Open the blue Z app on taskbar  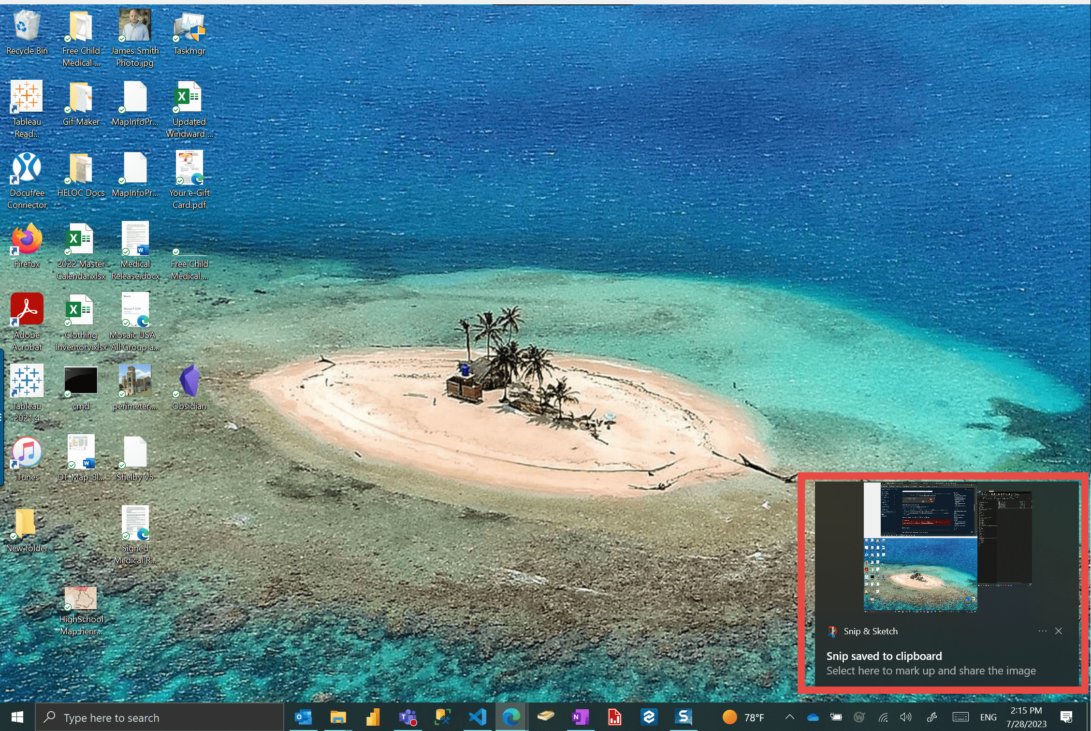click(649, 717)
